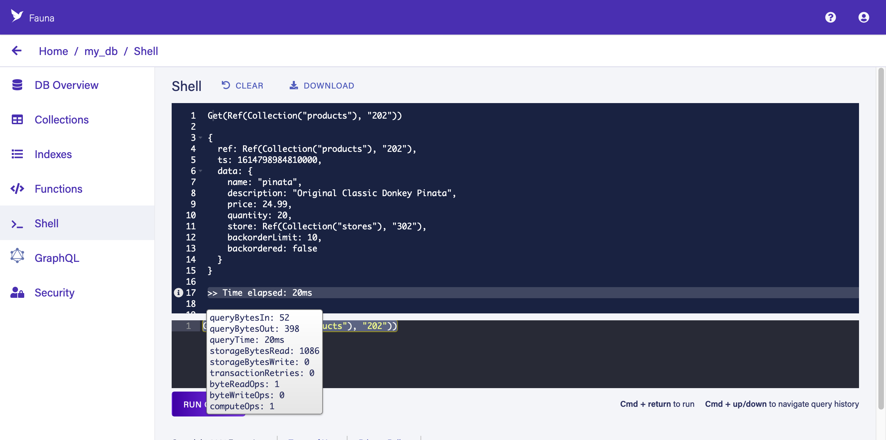
Task: Click the GraphQL hexagon icon
Action: 17,255
